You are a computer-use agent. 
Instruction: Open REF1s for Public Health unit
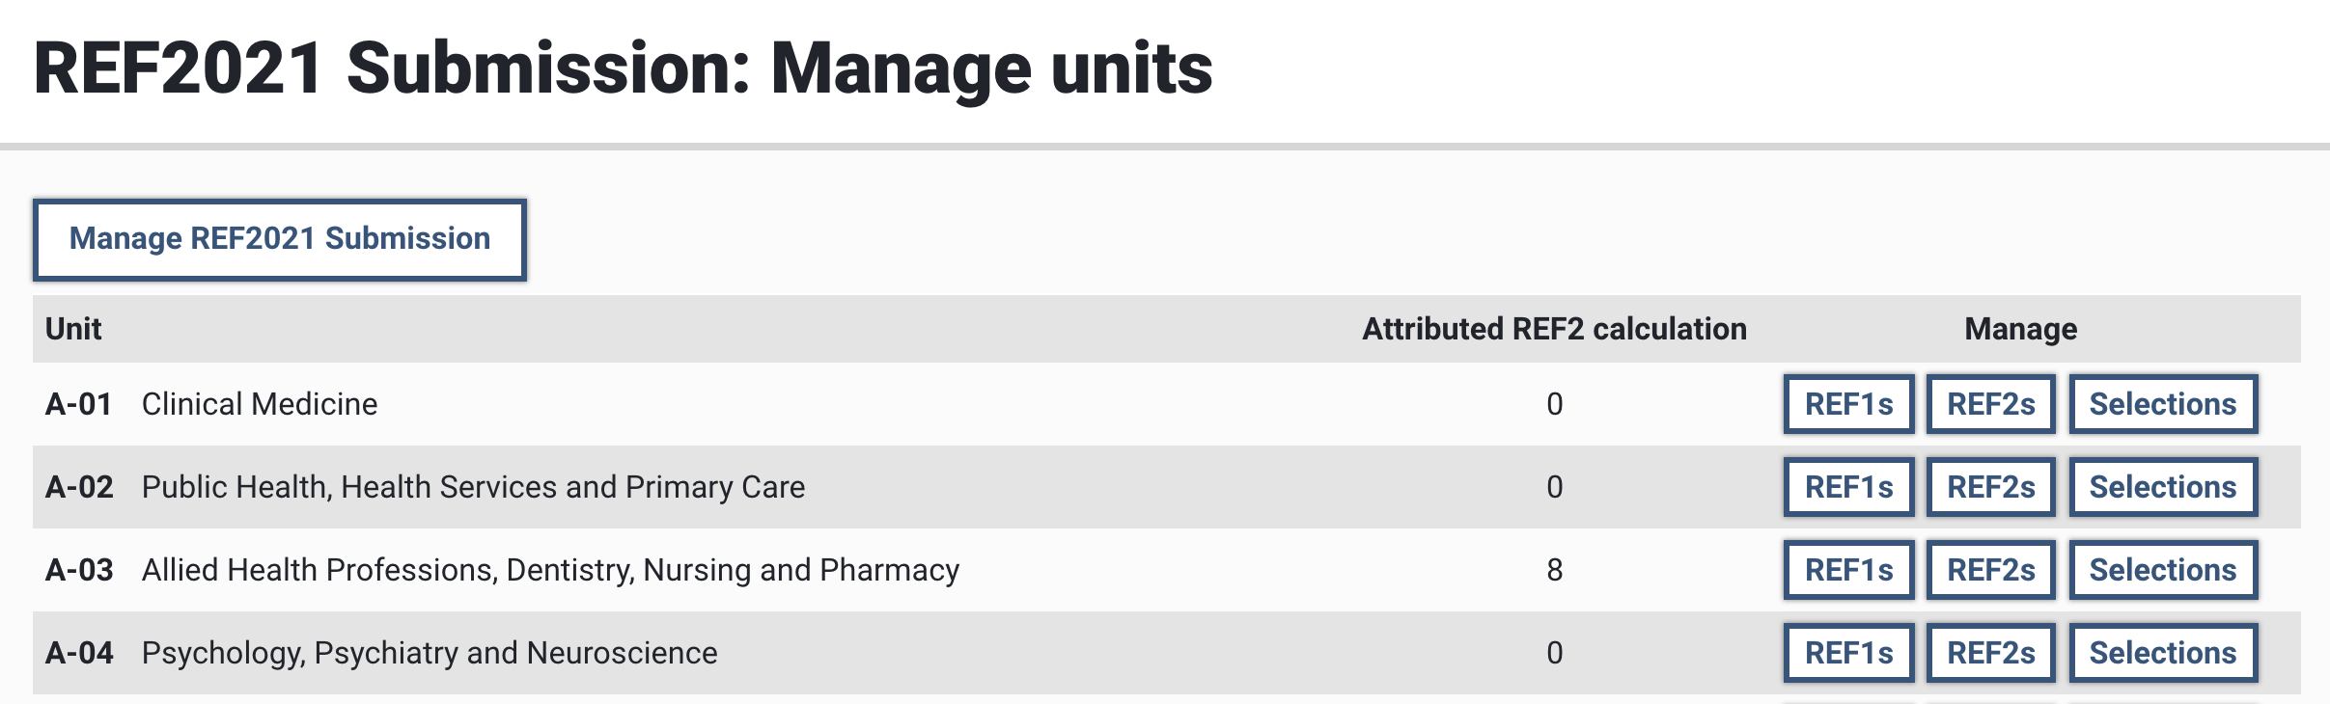1848,487
